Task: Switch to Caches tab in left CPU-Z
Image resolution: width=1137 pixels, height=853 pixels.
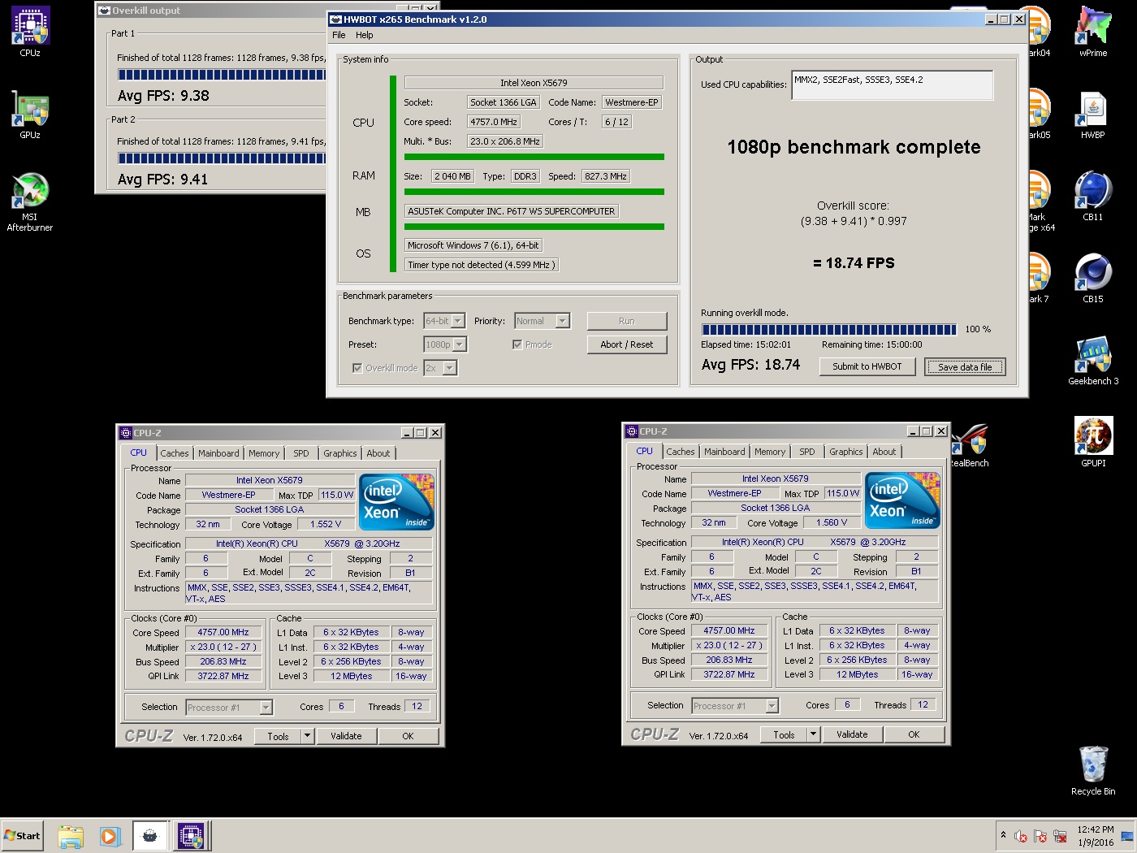Action: 174,453
